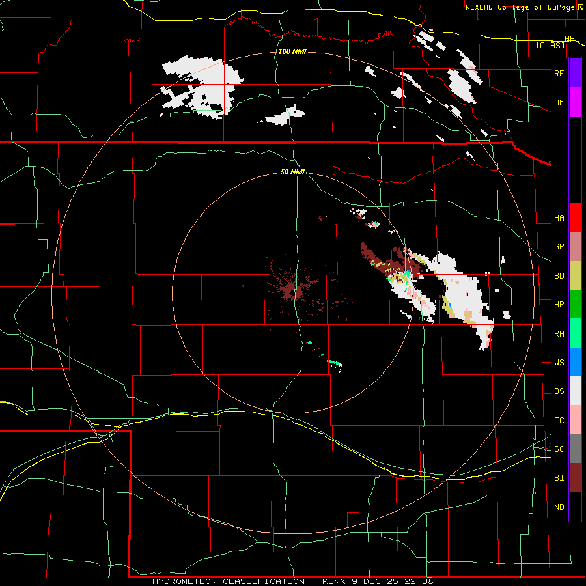This screenshot has width=586, height=586.
Task: Click the UK legend label
Action: (559, 102)
